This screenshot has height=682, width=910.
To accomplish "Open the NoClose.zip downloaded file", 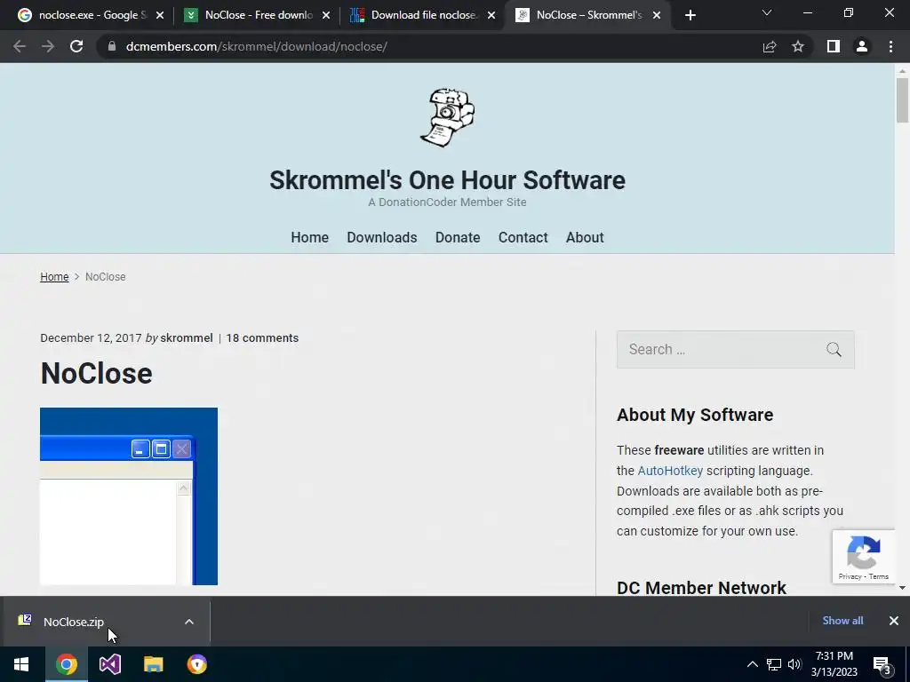I will 74,622.
